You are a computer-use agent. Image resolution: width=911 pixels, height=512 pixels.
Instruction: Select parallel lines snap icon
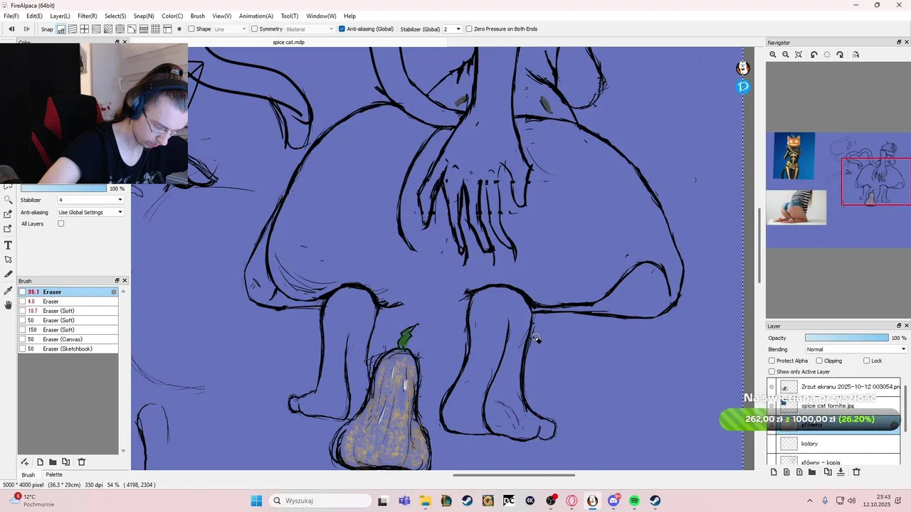click(x=73, y=29)
